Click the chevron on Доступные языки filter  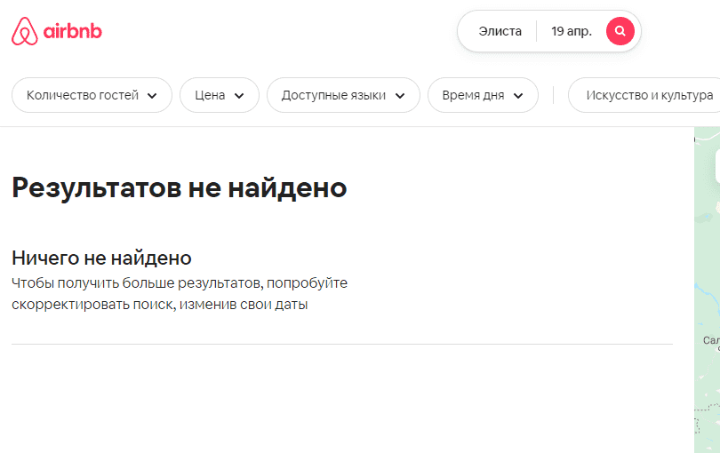click(x=400, y=96)
